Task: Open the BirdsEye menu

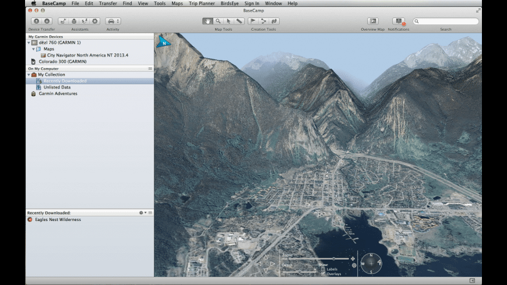Action: [x=229, y=3]
